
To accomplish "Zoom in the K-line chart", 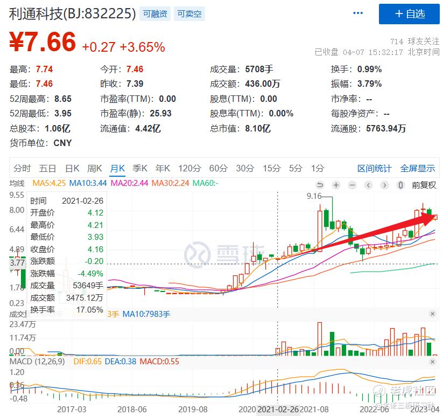I will pos(336,185).
